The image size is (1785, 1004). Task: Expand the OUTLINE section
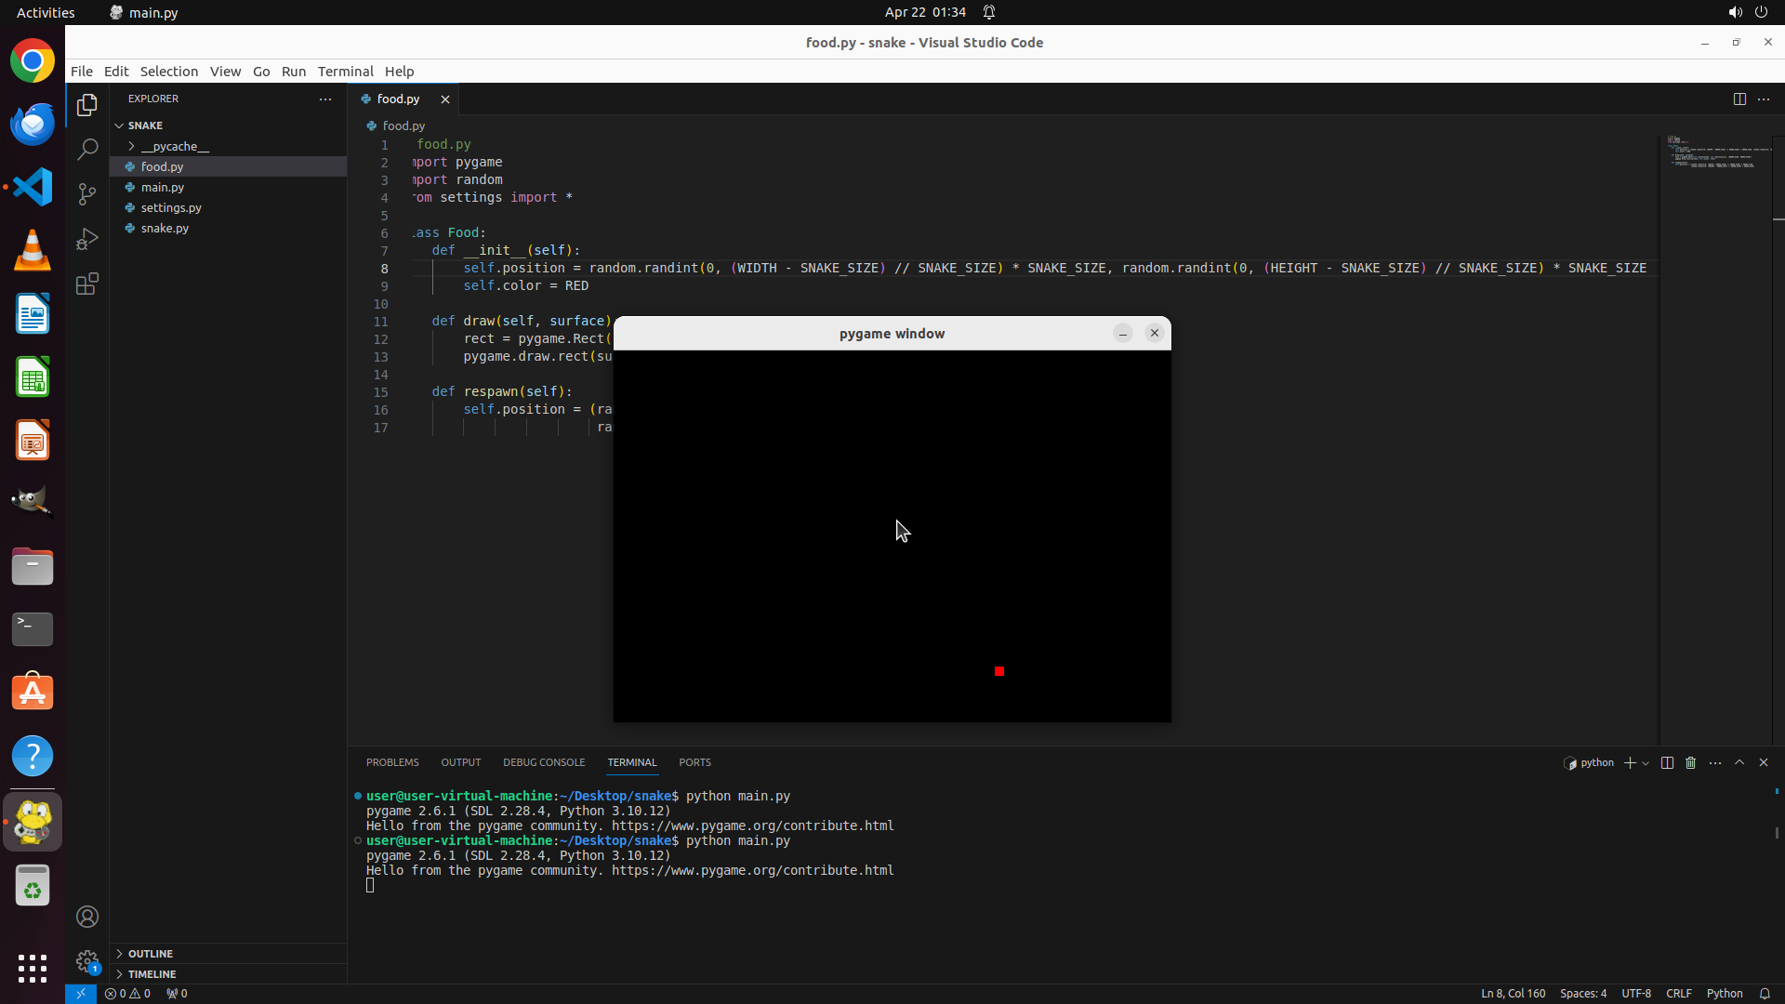[151, 953]
